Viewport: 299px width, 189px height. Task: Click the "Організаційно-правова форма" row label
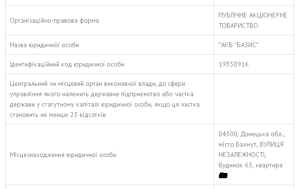pyautogui.click(x=54, y=21)
